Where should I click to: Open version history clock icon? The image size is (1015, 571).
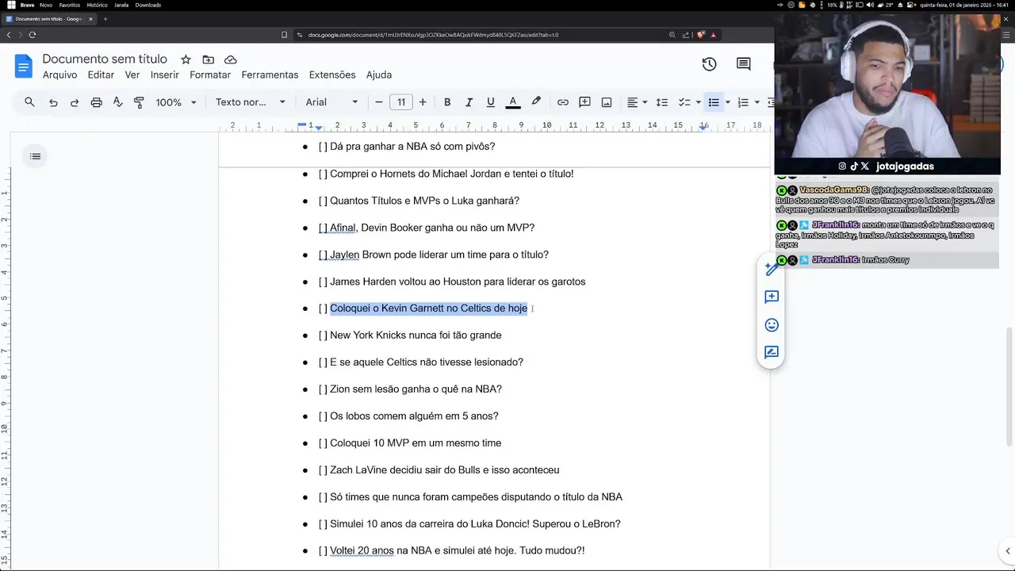(709, 64)
